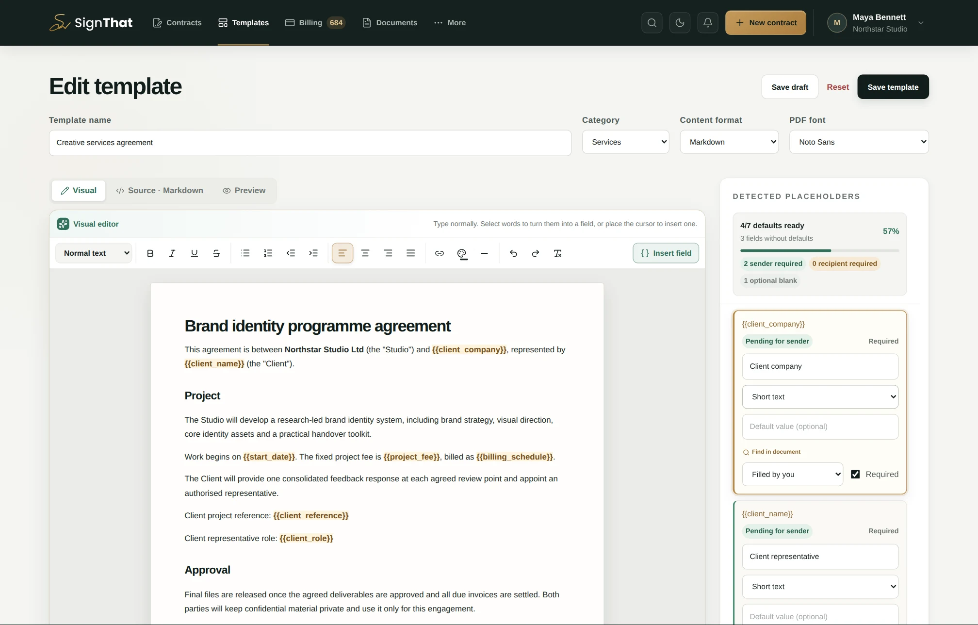The height and width of the screenshot is (625, 978).
Task: Open the client_name Short text type dropdown
Action: click(820, 587)
